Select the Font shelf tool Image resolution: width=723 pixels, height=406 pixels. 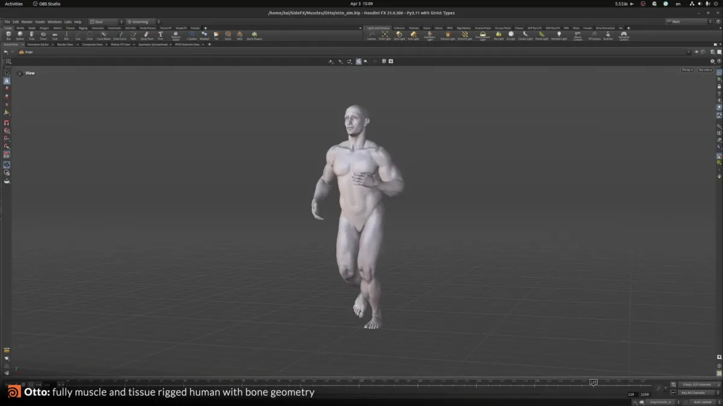point(160,35)
